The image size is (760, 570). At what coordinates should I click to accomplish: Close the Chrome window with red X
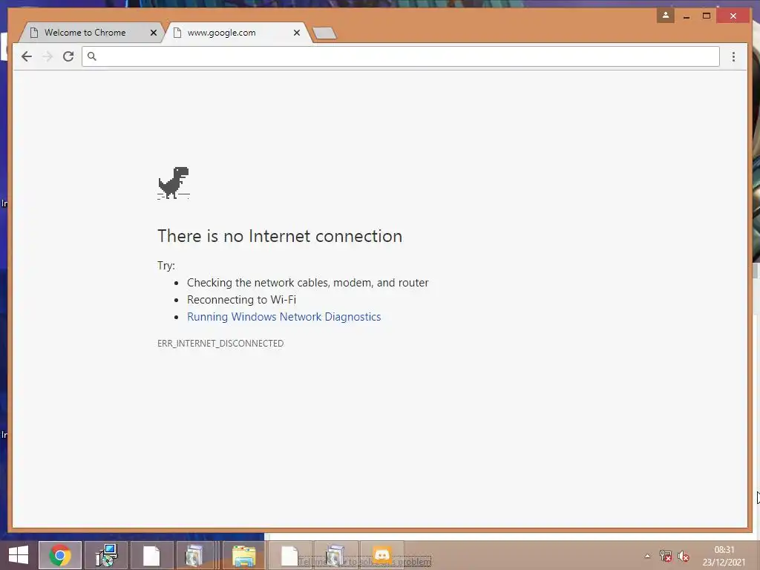[733, 16]
